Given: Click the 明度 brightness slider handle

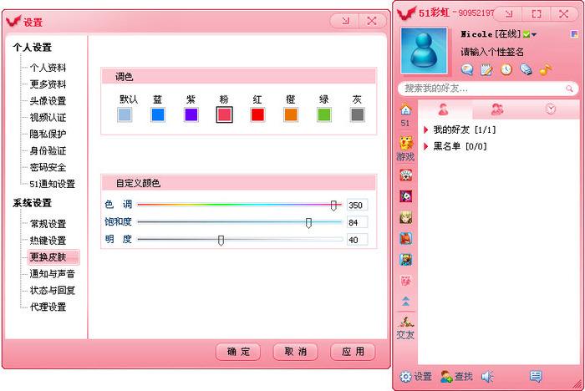Looking at the screenshot, I should (x=221, y=241).
